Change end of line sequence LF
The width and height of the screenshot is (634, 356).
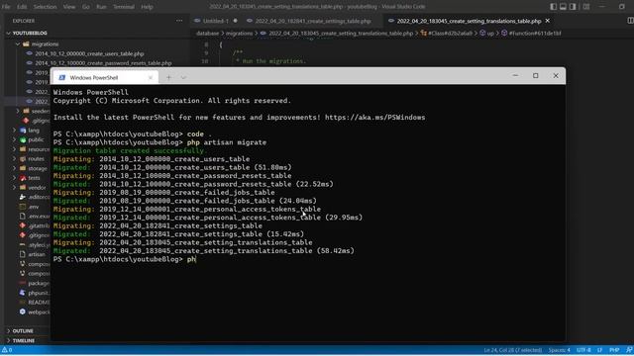pos(600,350)
